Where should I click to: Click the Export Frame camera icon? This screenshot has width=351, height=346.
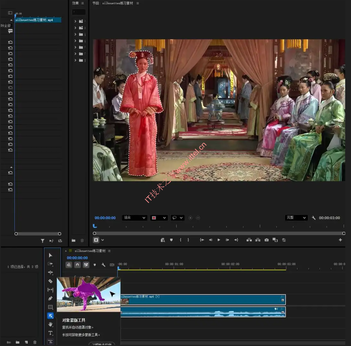[x=267, y=240]
